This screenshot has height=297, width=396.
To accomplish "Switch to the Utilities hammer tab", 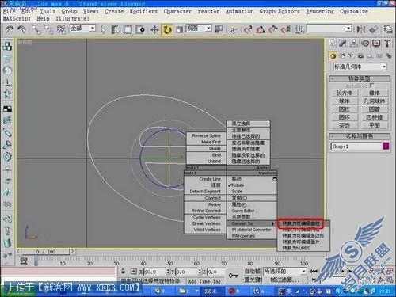I will [x=387, y=44].
